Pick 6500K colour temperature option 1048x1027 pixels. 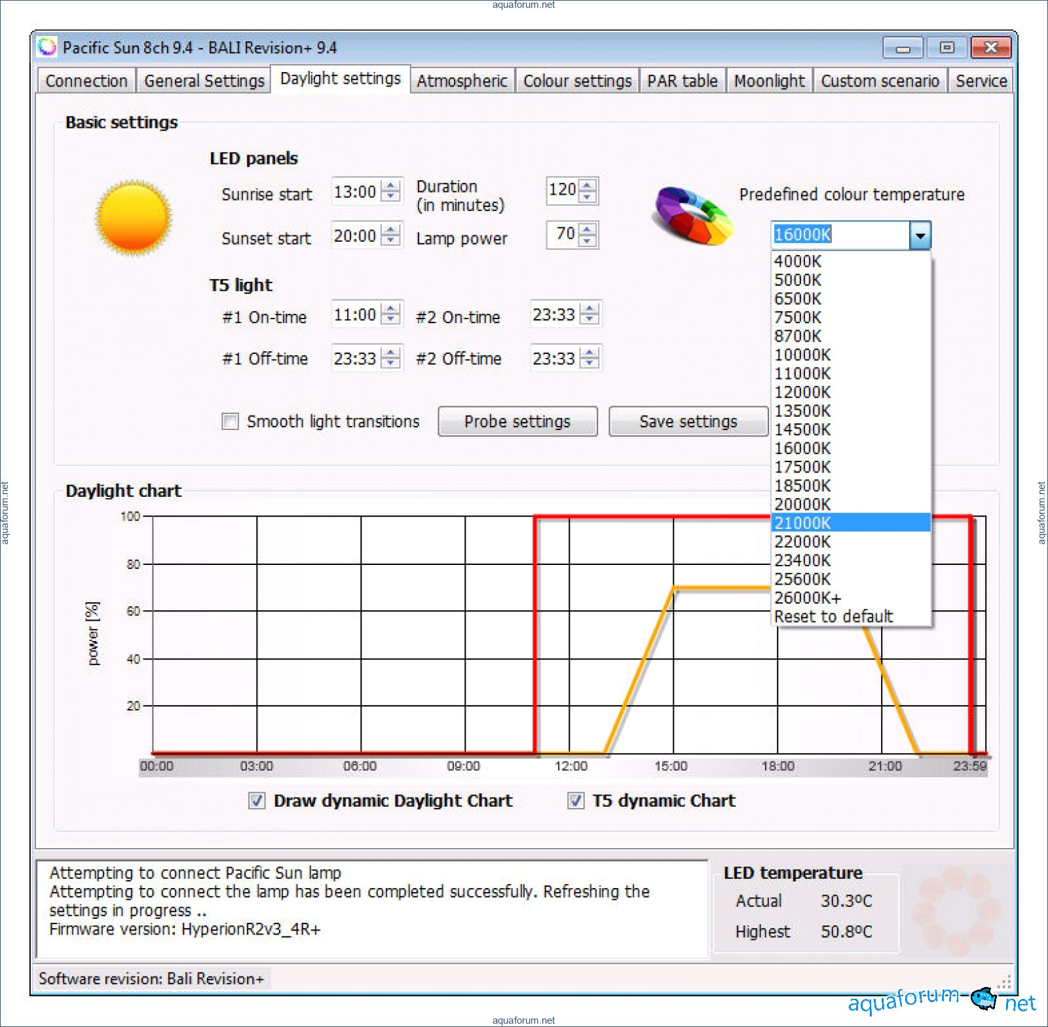pos(798,299)
